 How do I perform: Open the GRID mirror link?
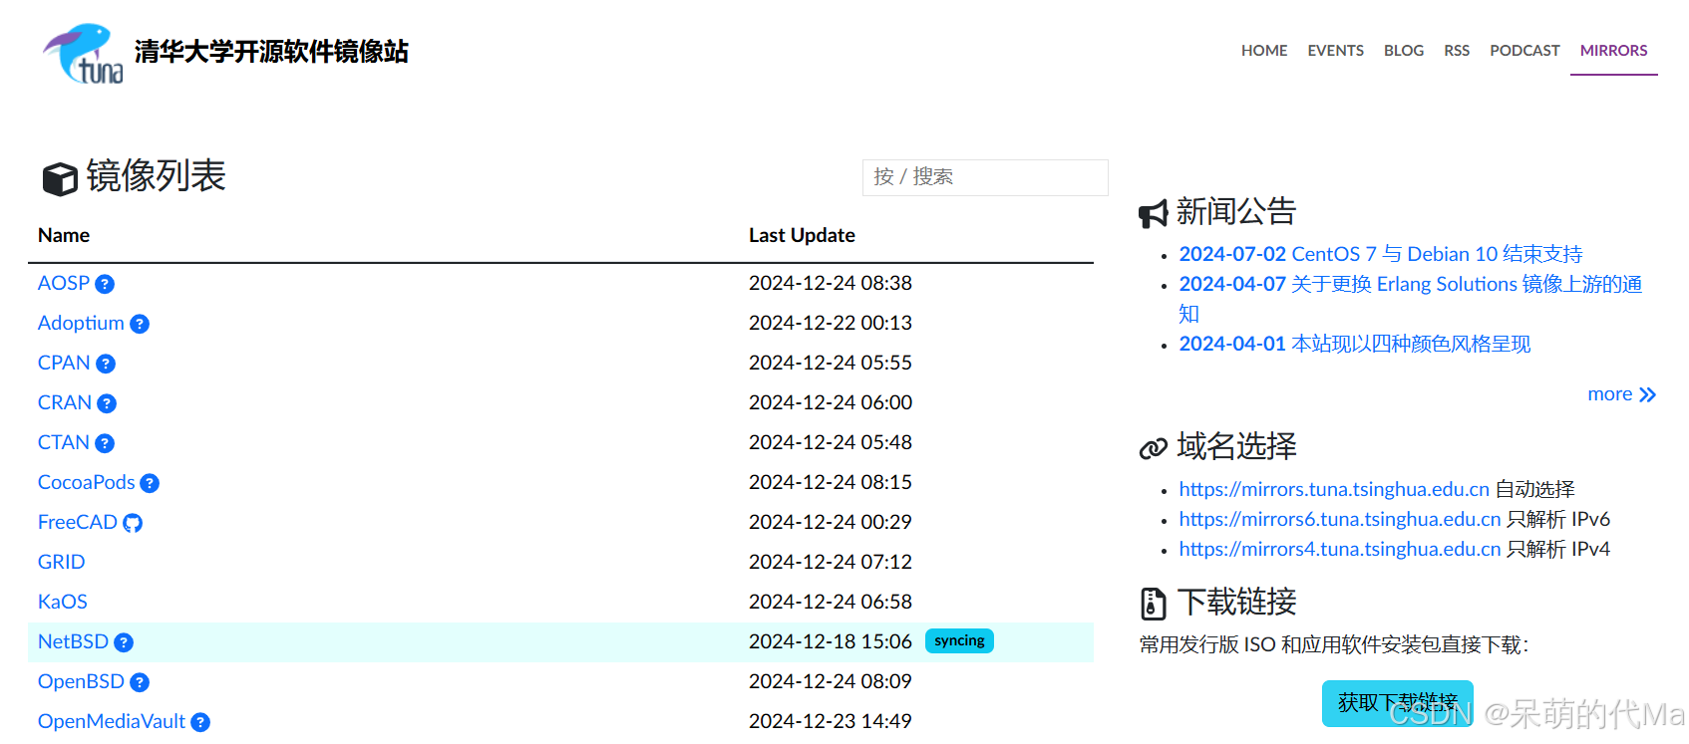61,562
